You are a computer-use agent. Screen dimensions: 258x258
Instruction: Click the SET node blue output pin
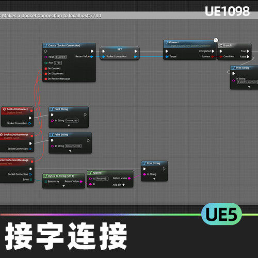click(135, 57)
